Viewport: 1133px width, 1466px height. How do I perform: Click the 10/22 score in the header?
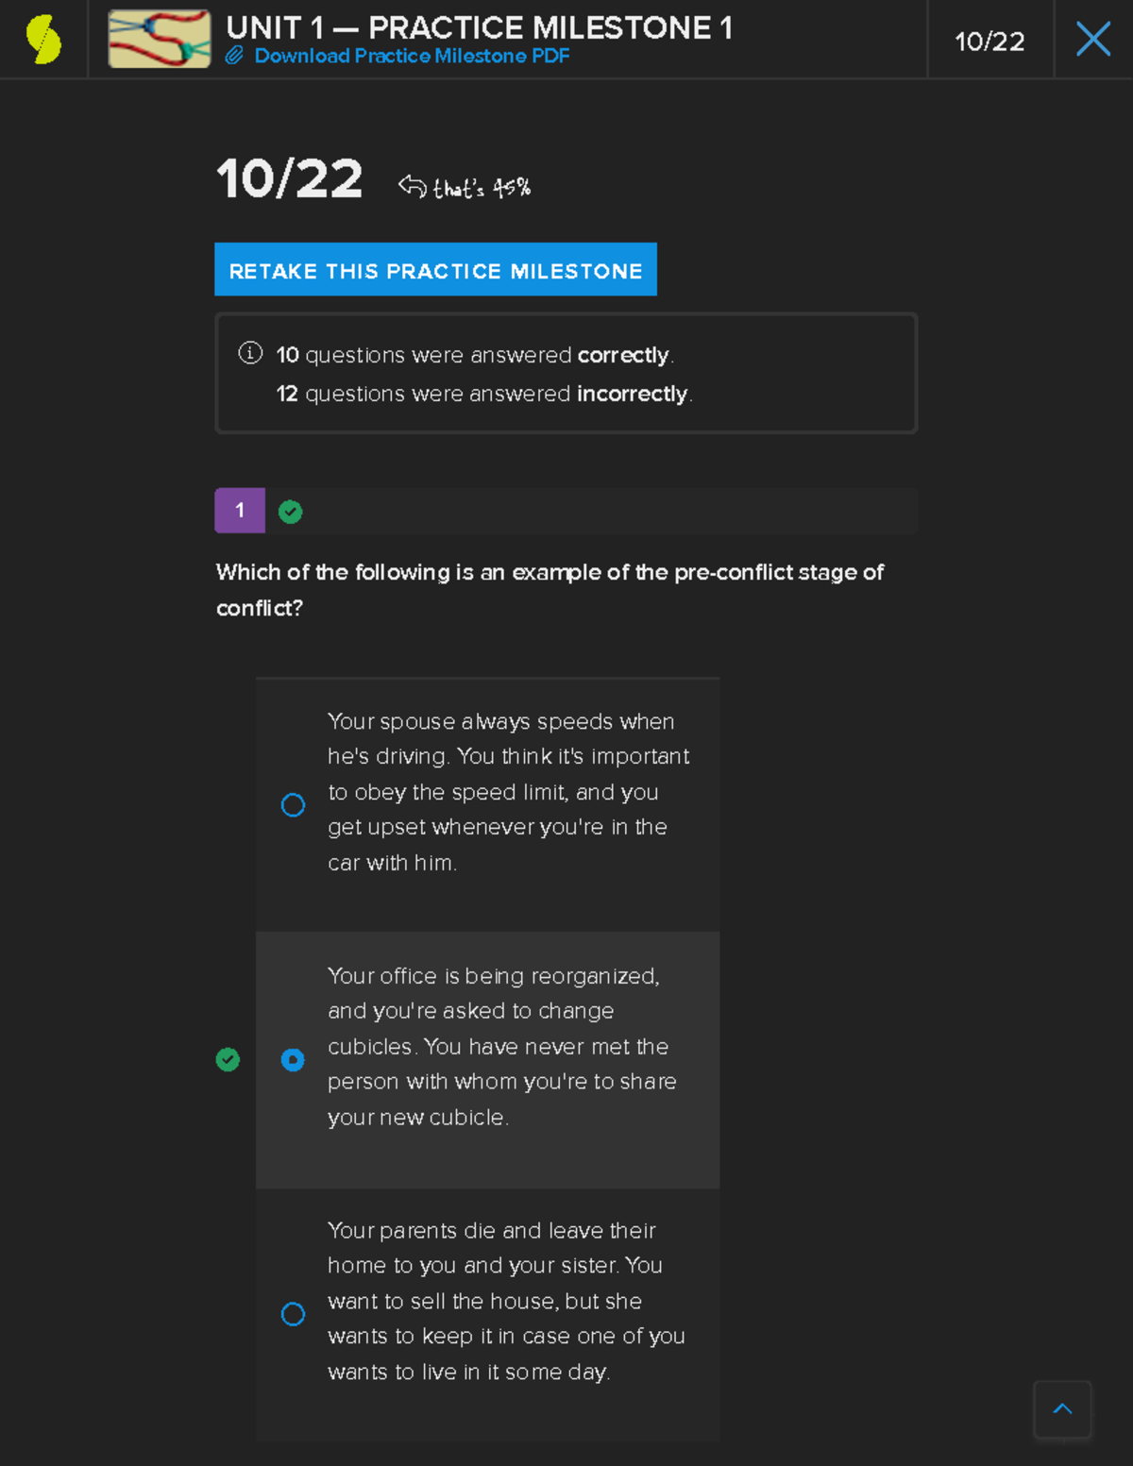click(990, 40)
